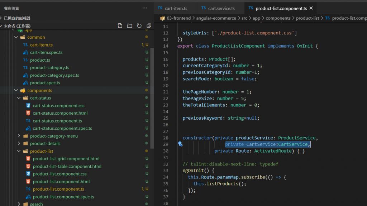The height and width of the screenshot is (206, 367).
Task: Close the product-list.component.ts tab
Action: click(x=311, y=8)
